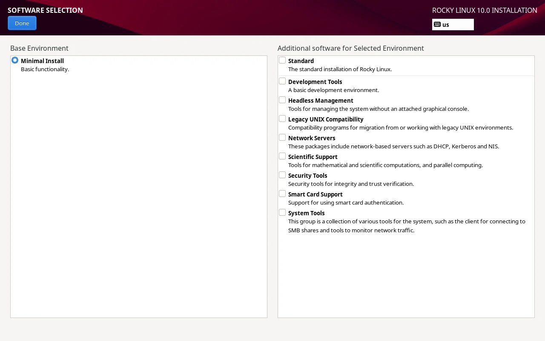
Task: Click the Headless Management title
Action: (x=321, y=101)
